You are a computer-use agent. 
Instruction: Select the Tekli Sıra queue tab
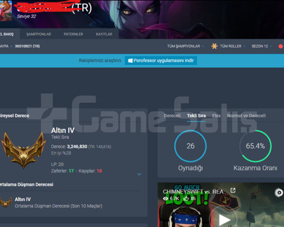196,116
